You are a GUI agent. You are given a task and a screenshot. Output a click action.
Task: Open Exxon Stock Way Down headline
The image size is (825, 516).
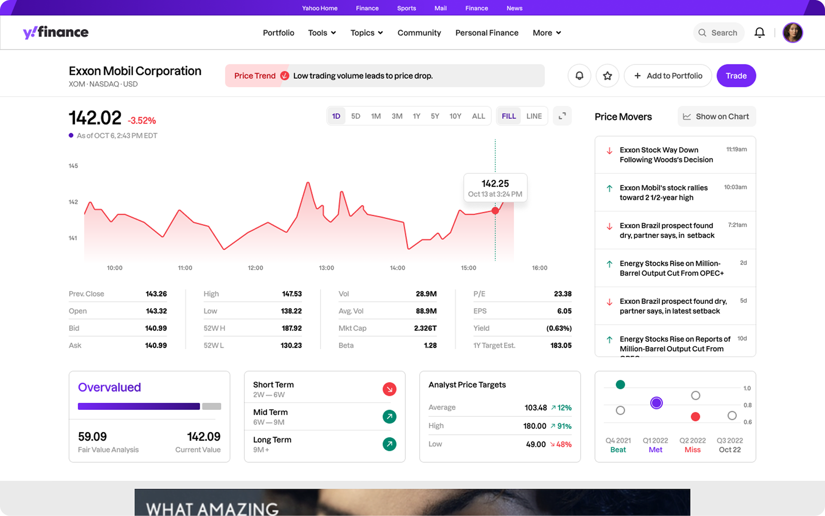coord(666,155)
